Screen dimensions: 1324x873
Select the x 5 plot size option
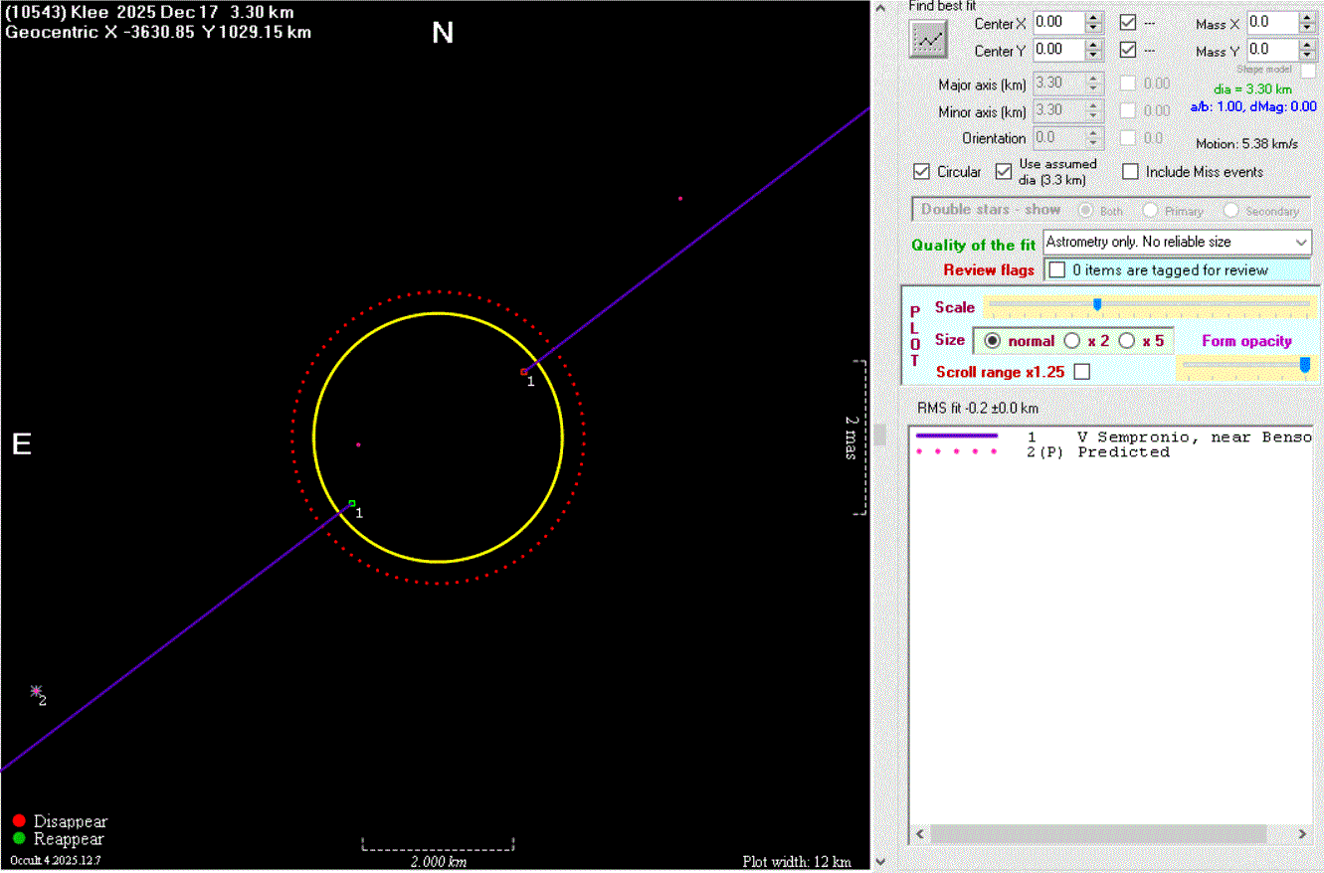pos(1127,341)
